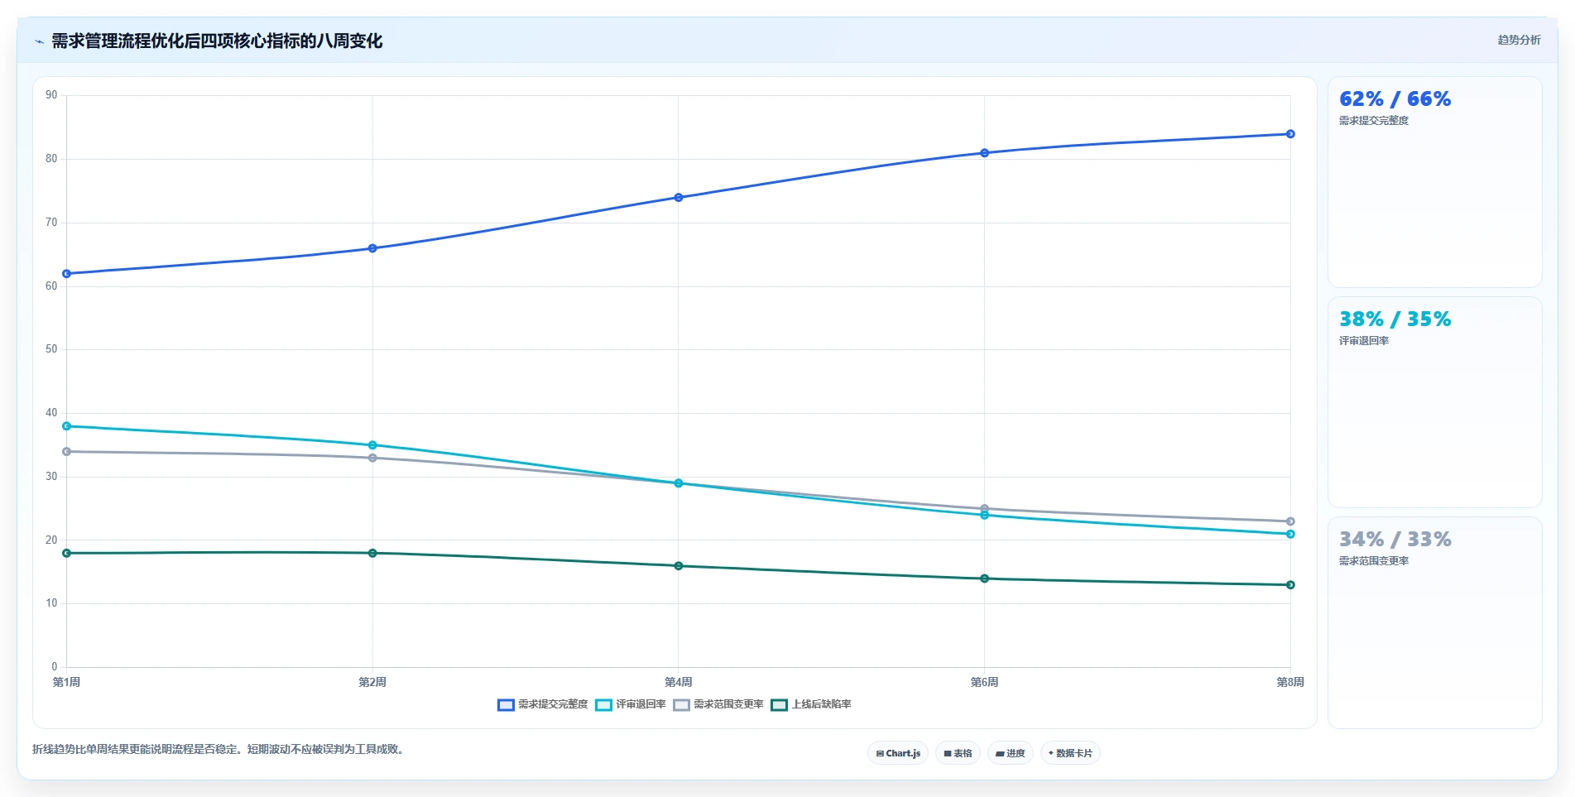Open the 62% / 66% 需求提交完整度 card

(1434, 182)
